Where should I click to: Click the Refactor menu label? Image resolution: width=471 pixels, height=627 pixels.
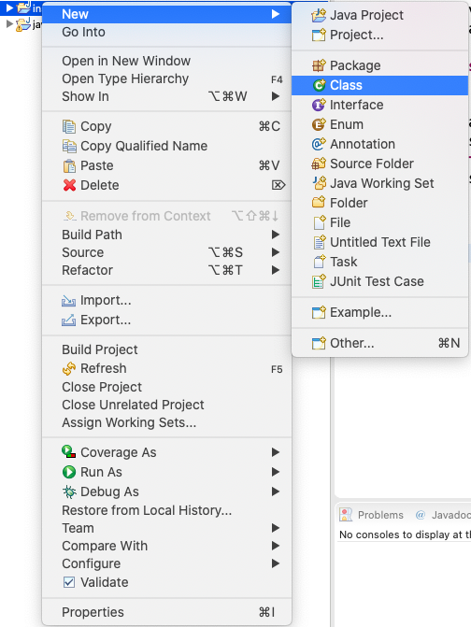(87, 270)
